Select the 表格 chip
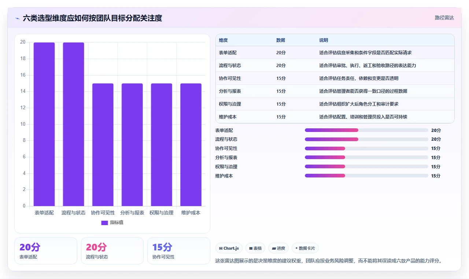This screenshot has width=469, height=279. [255, 248]
